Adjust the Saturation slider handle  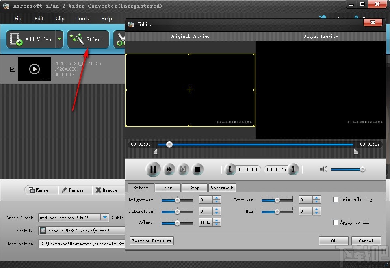[178, 212]
